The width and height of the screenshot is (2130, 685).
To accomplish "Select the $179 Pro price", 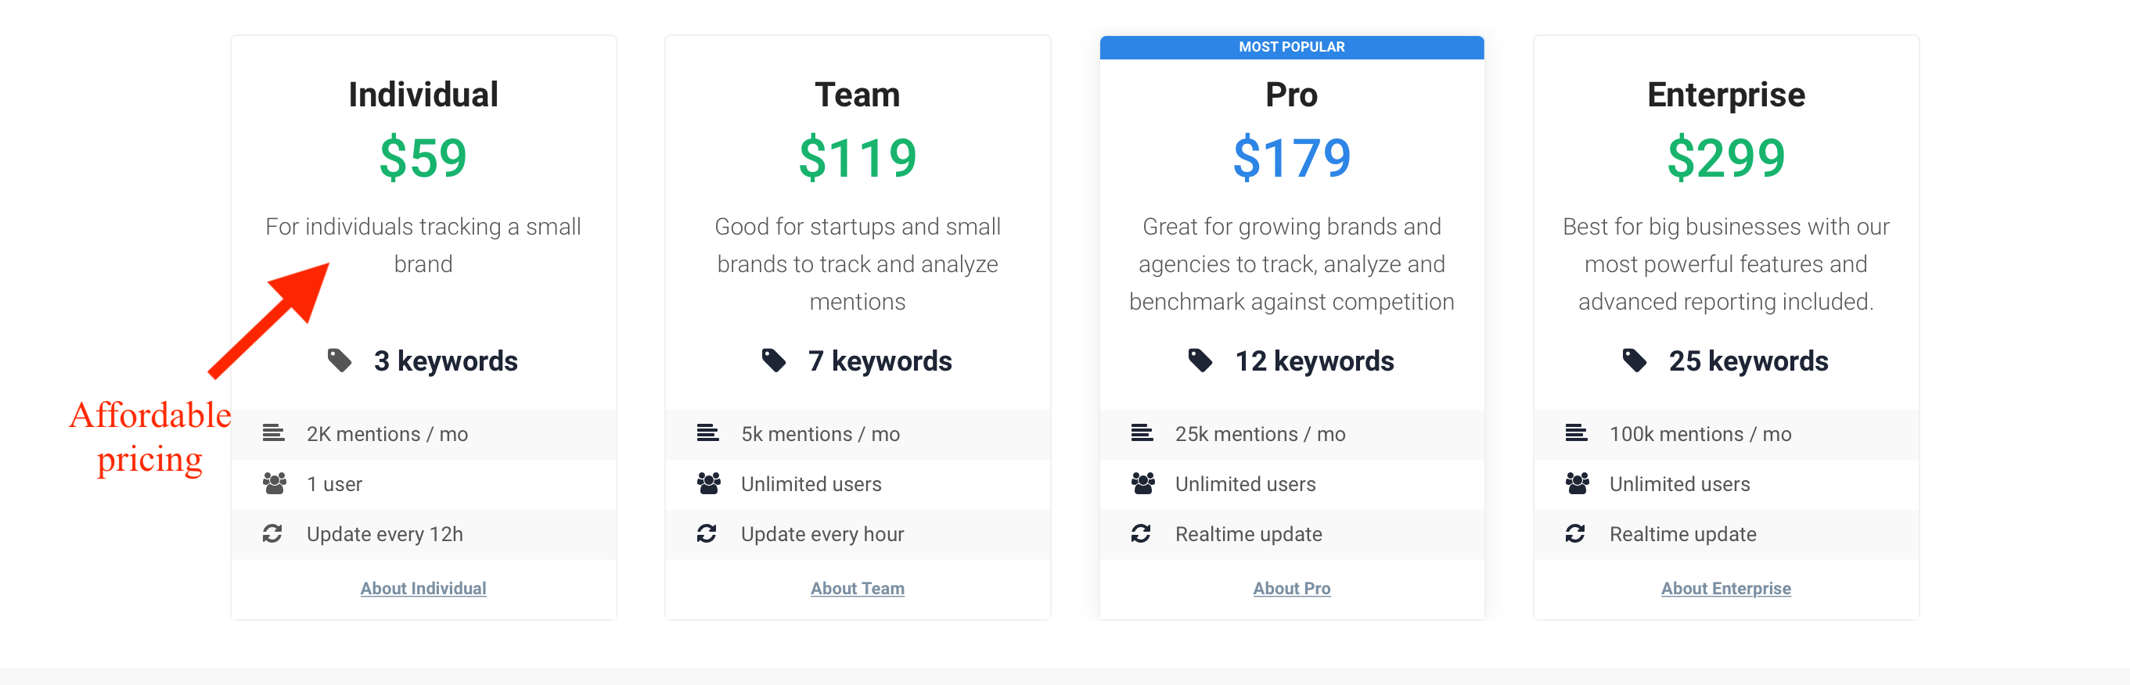I will (1292, 158).
